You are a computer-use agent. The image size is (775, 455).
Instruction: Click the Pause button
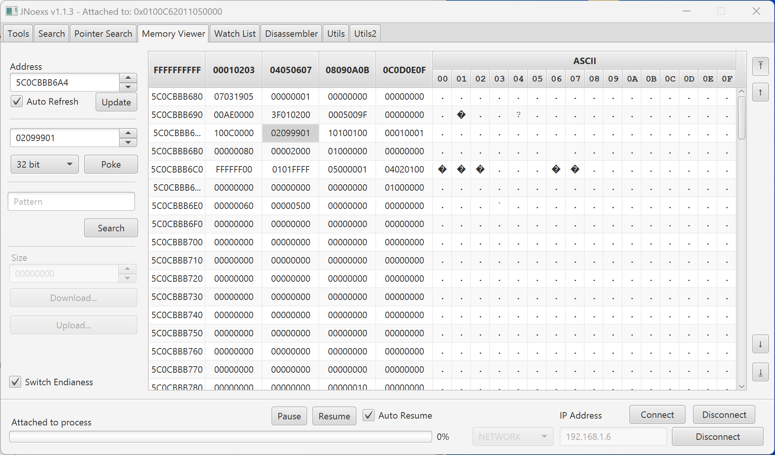pos(289,416)
